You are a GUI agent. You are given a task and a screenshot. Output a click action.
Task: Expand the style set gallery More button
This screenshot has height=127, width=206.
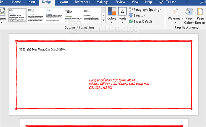104,20
